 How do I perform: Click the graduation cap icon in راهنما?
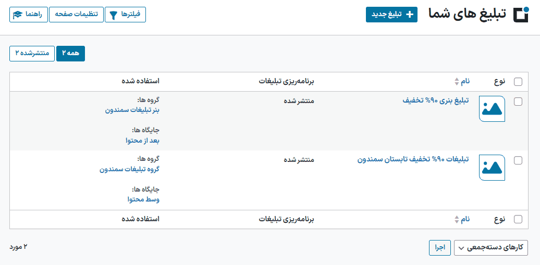(17, 15)
